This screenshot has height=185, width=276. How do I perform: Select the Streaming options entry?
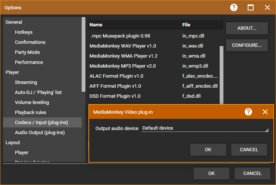point(26,82)
